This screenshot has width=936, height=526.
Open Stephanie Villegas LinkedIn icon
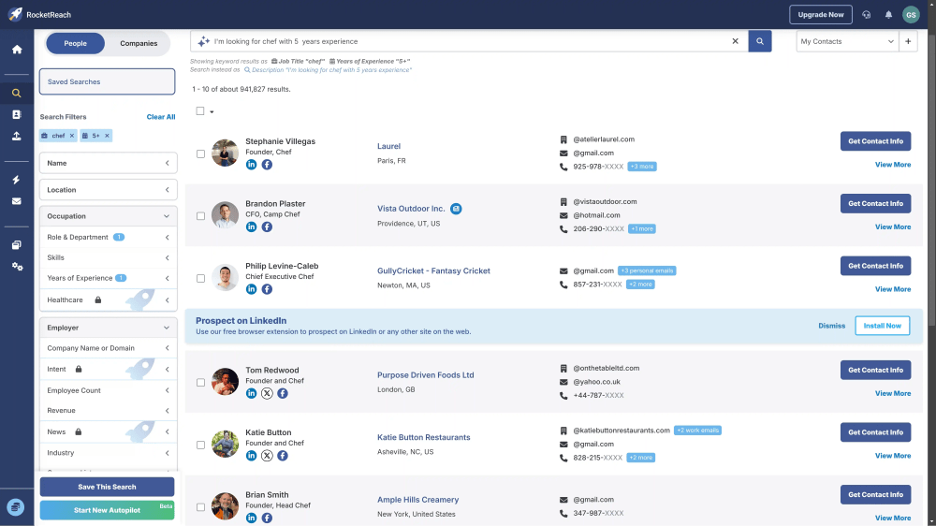pyautogui.click(x=251, y=164)
